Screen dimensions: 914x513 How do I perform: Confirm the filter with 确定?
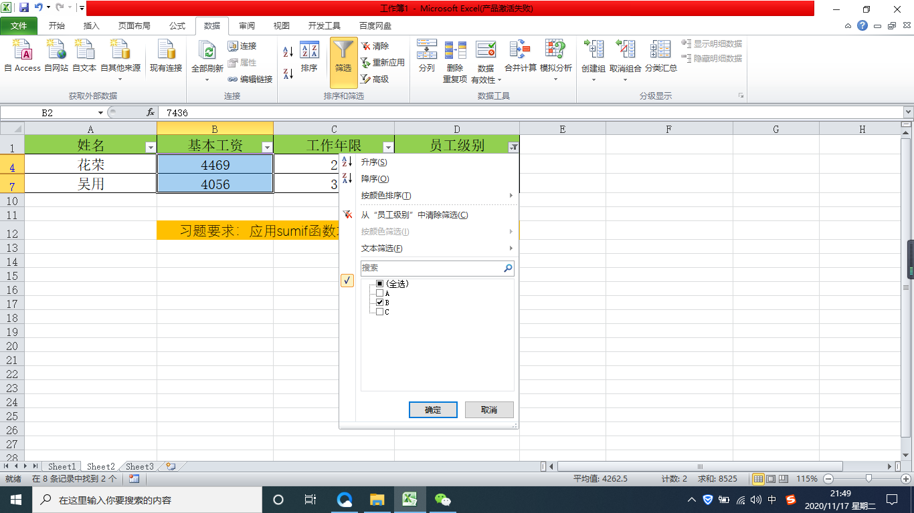click(433, 410)
